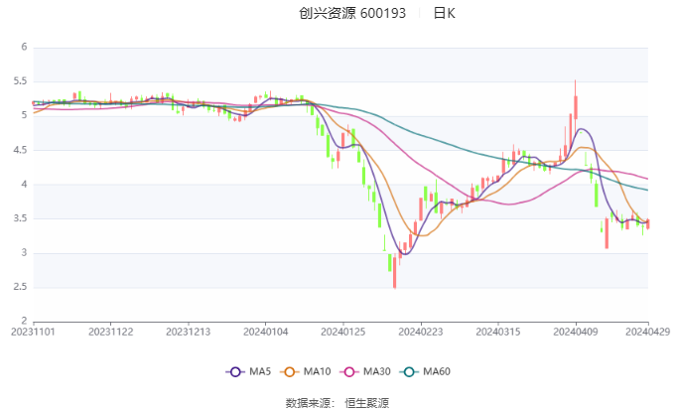Click the MA10 orange legend marker
This screenshot has width=675, height=410.
(x=293, y=371)
